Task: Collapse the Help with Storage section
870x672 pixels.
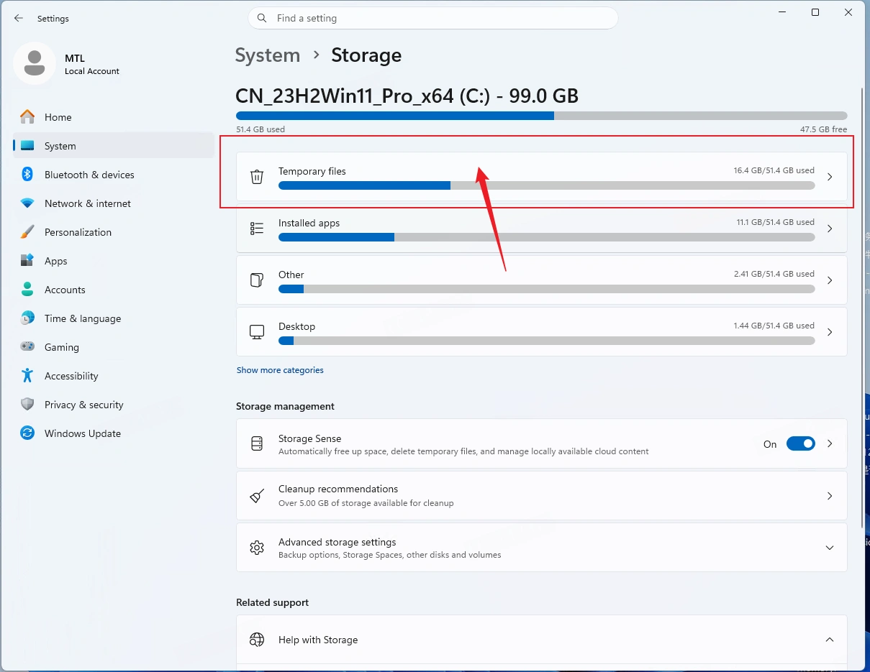Action: (x=830, y=640)
